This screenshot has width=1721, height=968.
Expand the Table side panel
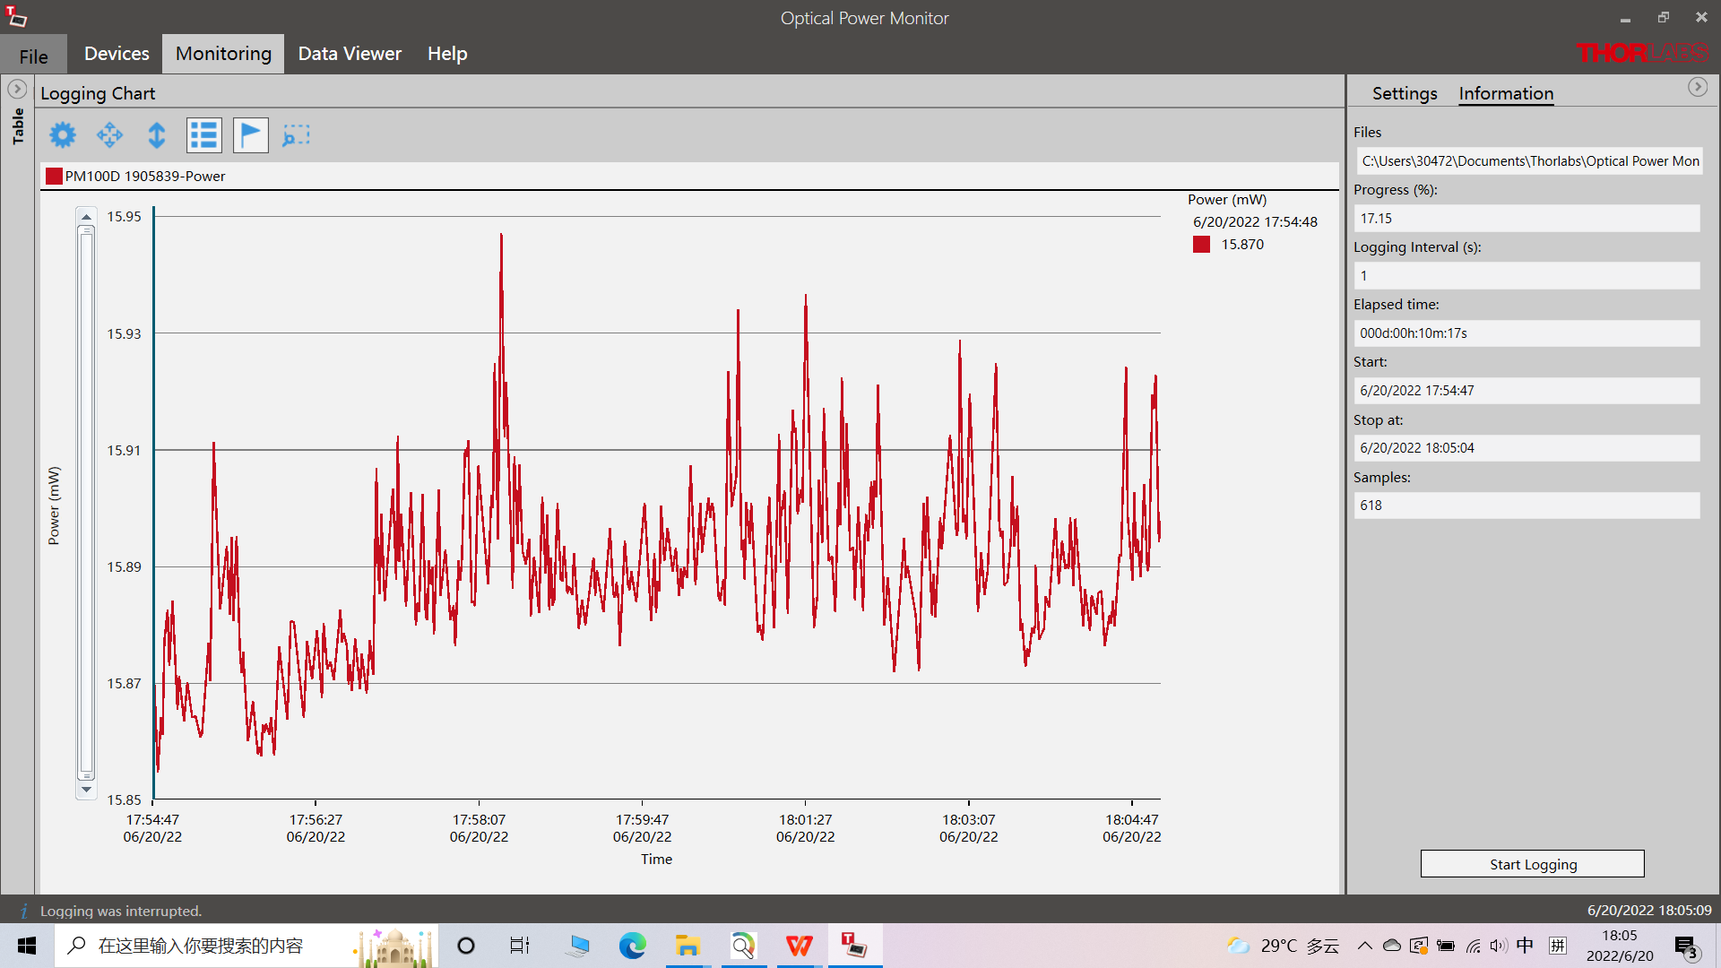pyautogui.click(x=17, y=89)
